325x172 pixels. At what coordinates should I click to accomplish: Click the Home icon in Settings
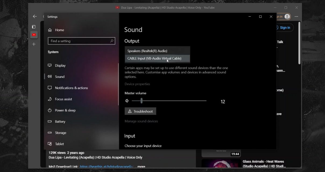pyautogui.click(x=50, y=30)
